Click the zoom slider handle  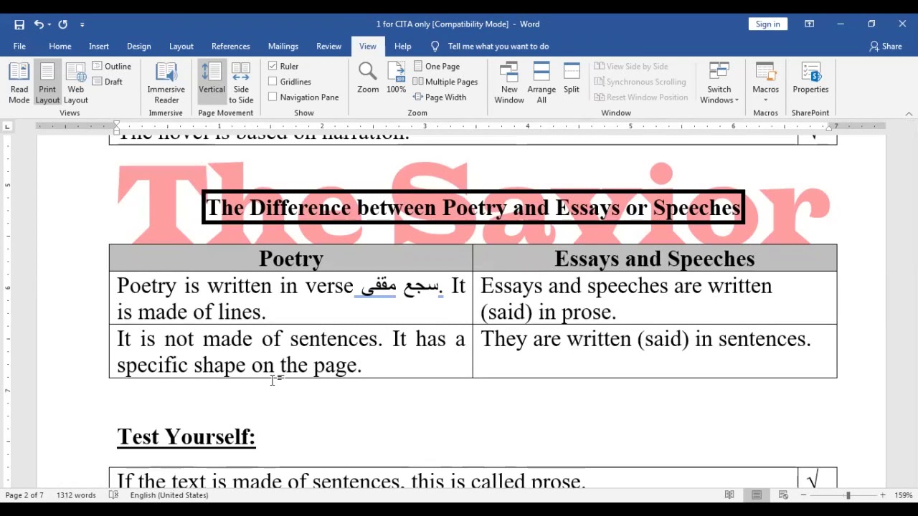click(848, 495)
